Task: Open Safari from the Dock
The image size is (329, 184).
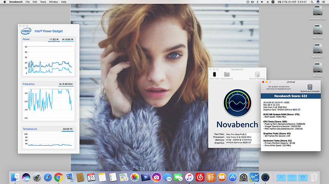Action: pyautogui.click(x=48, y=177)
